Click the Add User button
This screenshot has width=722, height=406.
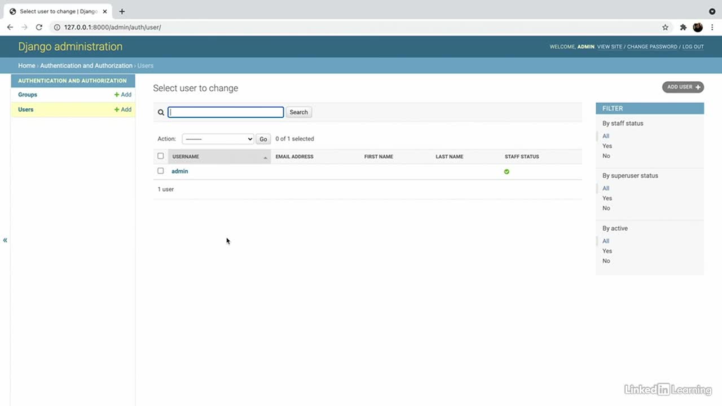coord(683,87)
